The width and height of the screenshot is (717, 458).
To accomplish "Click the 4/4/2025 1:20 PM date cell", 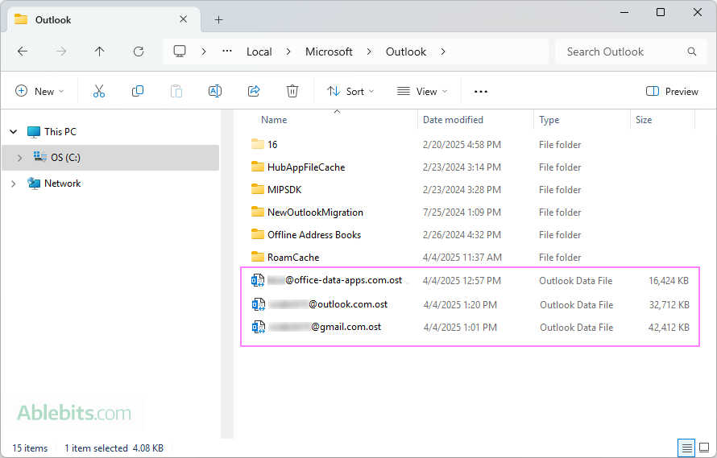I will coord(460,305).
